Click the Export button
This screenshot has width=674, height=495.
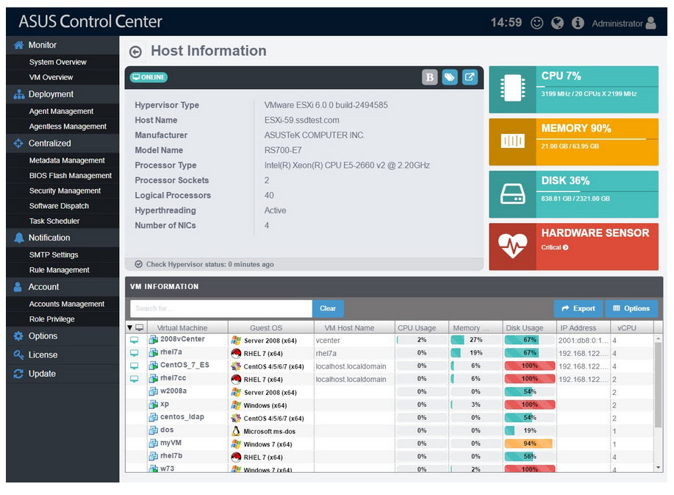point(578,308)
